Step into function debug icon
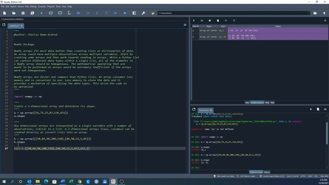Screen dimensions: 329x185 (97, 13)
